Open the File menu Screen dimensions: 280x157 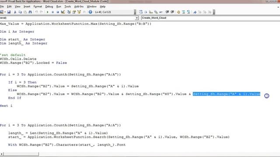pyautogui.click(x=2, y=7)
